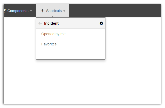Click the Incident panel heading
Screen dimensions: 165x108
pos(51,23)
